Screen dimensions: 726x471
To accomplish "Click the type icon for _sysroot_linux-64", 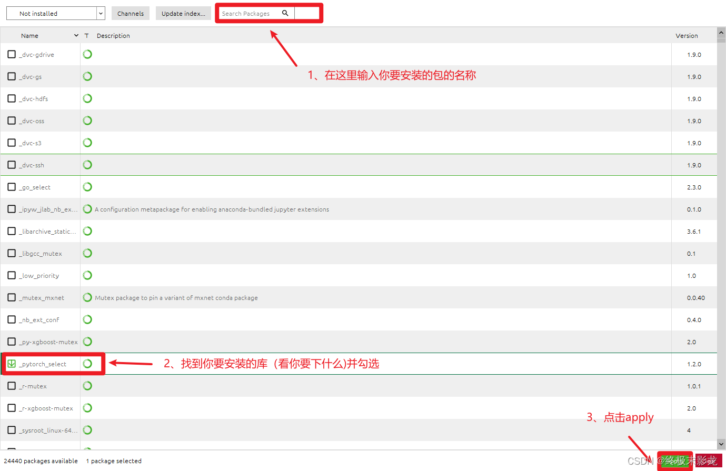I will (x=87, y=430).
